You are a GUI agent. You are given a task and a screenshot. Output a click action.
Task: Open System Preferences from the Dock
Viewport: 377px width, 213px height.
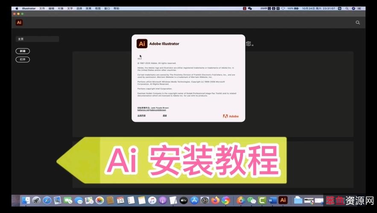(x=205, y=200)
